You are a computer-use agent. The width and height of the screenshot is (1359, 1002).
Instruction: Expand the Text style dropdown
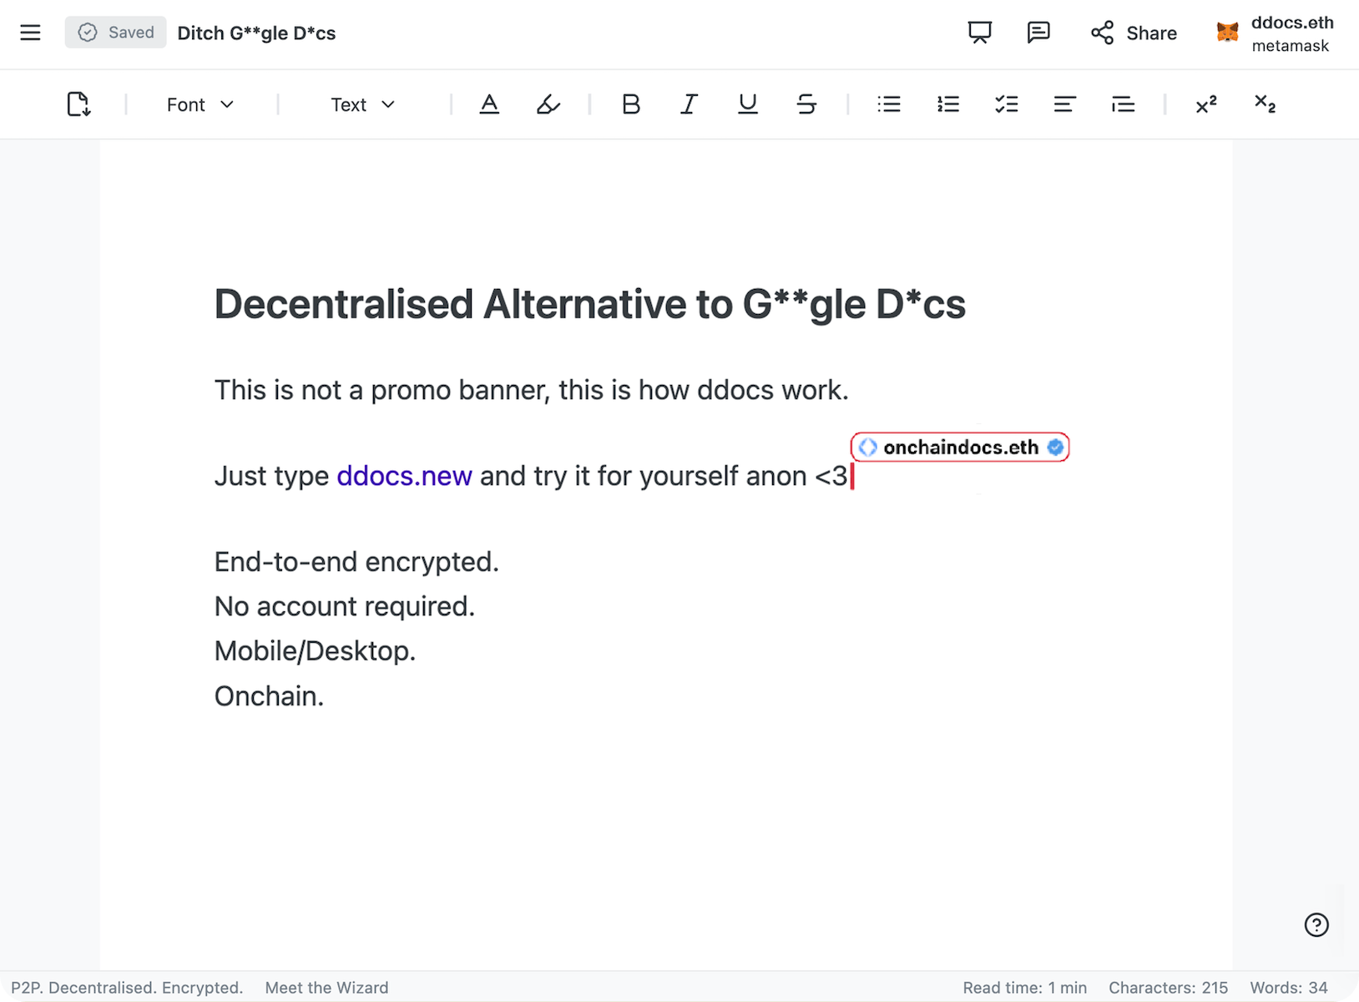pos(362,104)
